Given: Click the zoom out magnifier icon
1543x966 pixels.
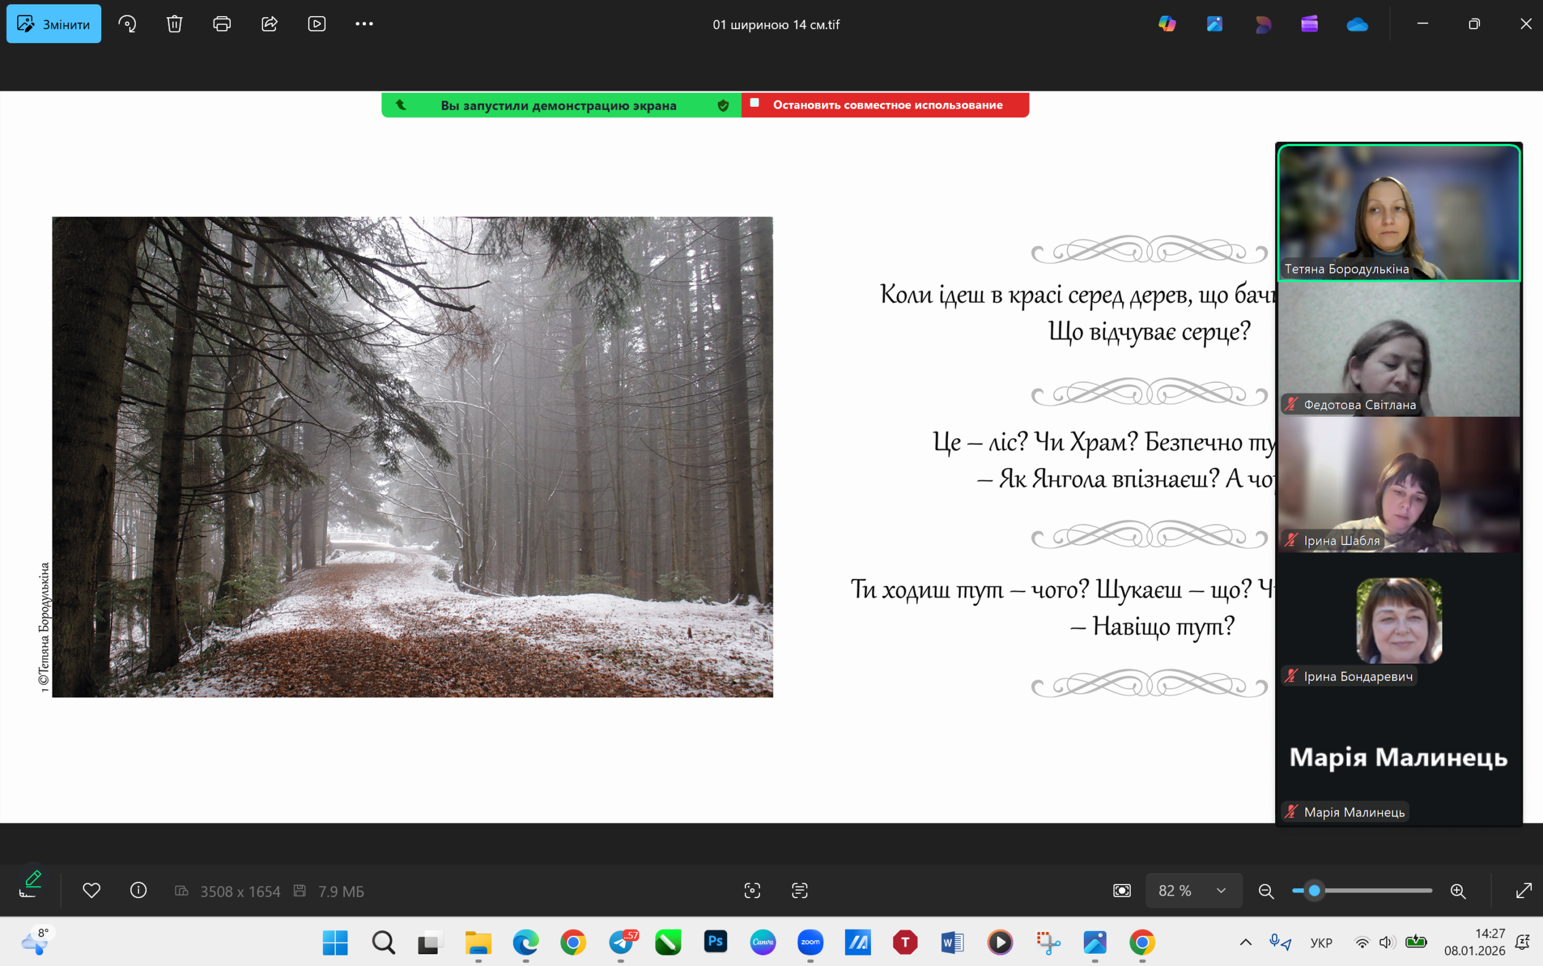Looking at the screenshot, I should click(1266, 891).
